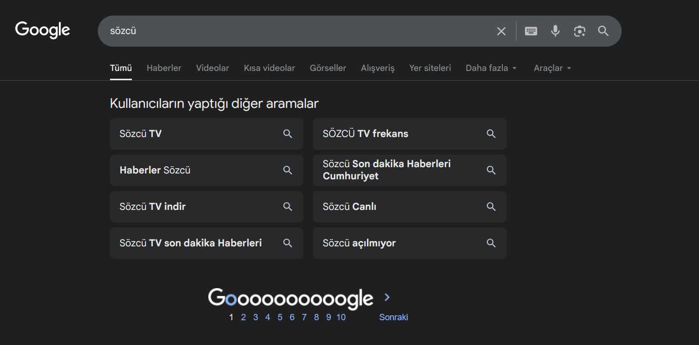This screenshot has height=345, width=699.
Task: Search for Sözcü TV suggestion
Action: [x=206, y=134]
